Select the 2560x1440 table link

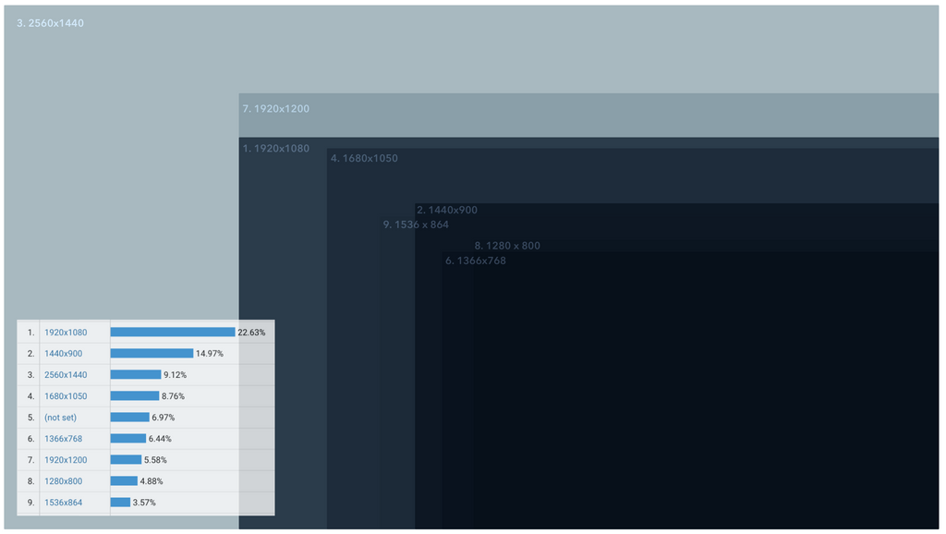[66, 375]
